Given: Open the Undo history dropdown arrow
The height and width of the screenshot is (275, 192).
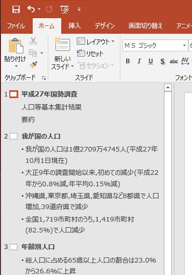Looking at the screenshot, I should tap(39, 9).
